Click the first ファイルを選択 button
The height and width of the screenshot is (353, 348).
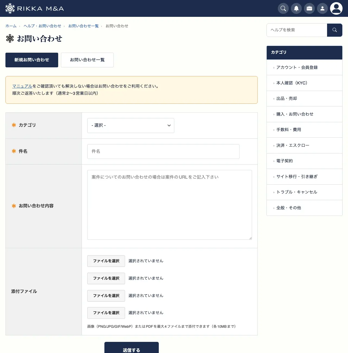pos(106,261)
